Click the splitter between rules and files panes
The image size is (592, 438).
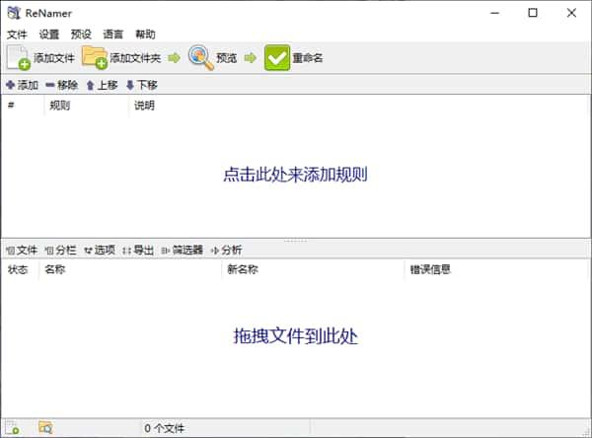point(295,240)
